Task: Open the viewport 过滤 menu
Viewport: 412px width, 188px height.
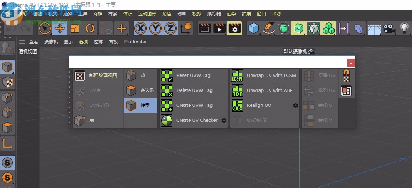Action: [x=98, y=42]
